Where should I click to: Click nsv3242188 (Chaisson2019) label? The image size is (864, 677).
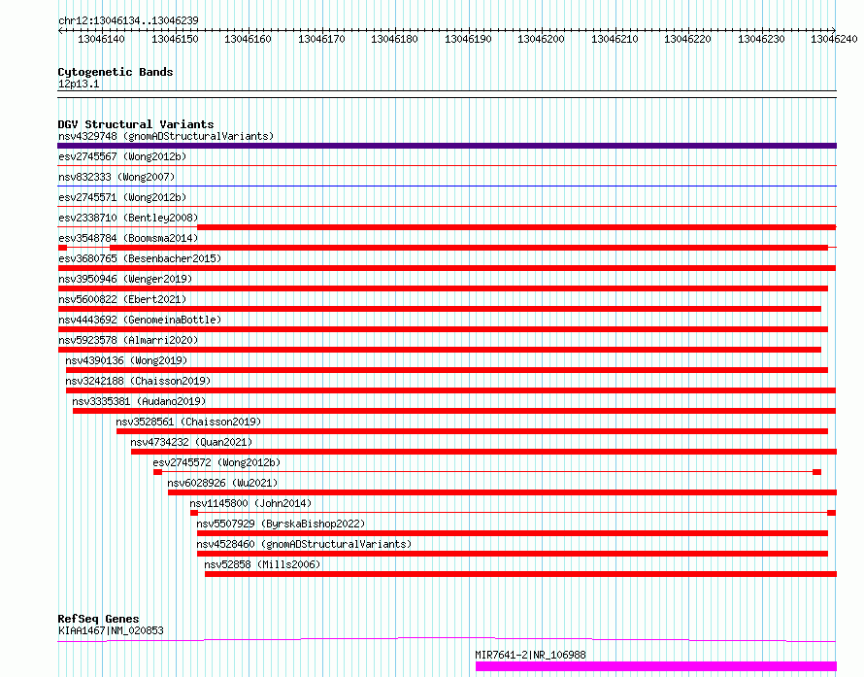[x=138, y=381]
